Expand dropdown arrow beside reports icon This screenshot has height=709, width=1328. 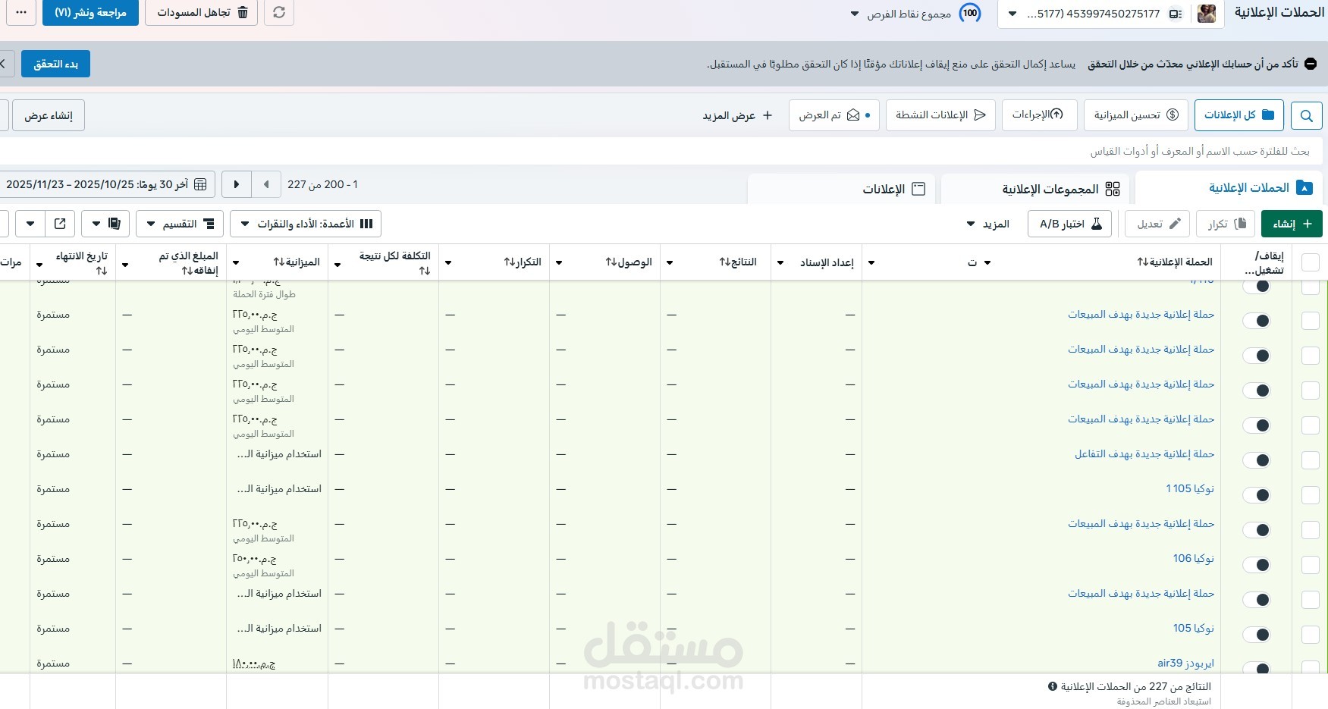pos(96,224)
